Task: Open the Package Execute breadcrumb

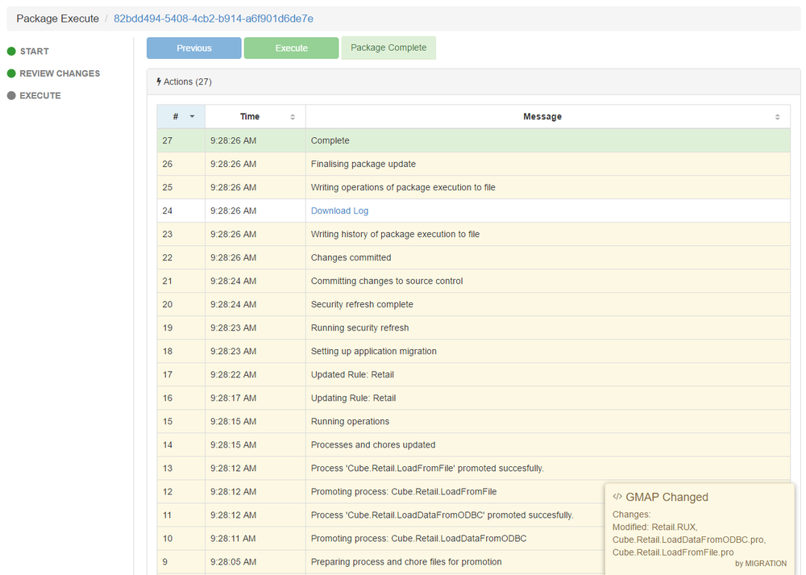Action: coord(57,19)
